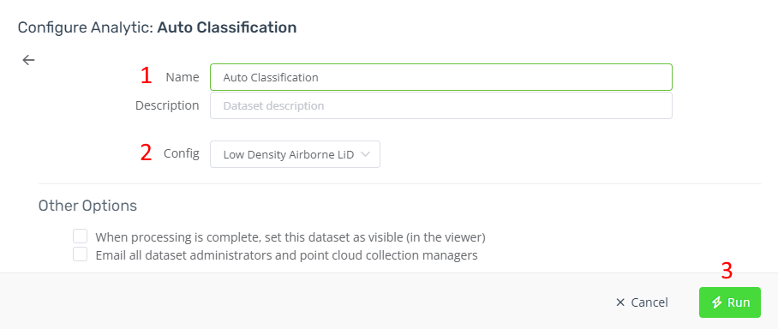Screen dimensions: 778x329
Task: Click the Description field label
Action: pyautogui.click(x=167, y=105)
